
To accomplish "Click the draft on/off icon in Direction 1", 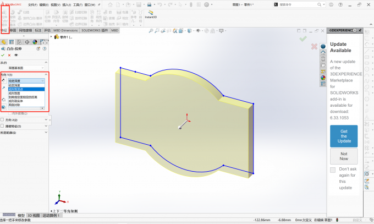I will point(4,107).
